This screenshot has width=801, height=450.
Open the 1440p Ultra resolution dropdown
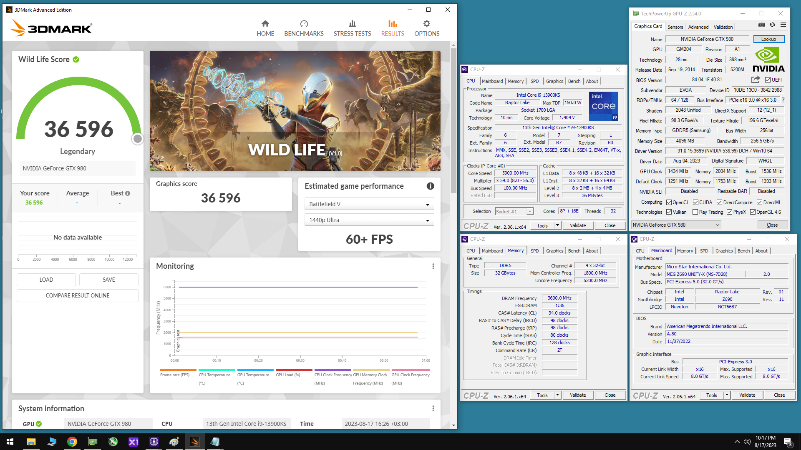pyautogui.click(x=369, y=220)
